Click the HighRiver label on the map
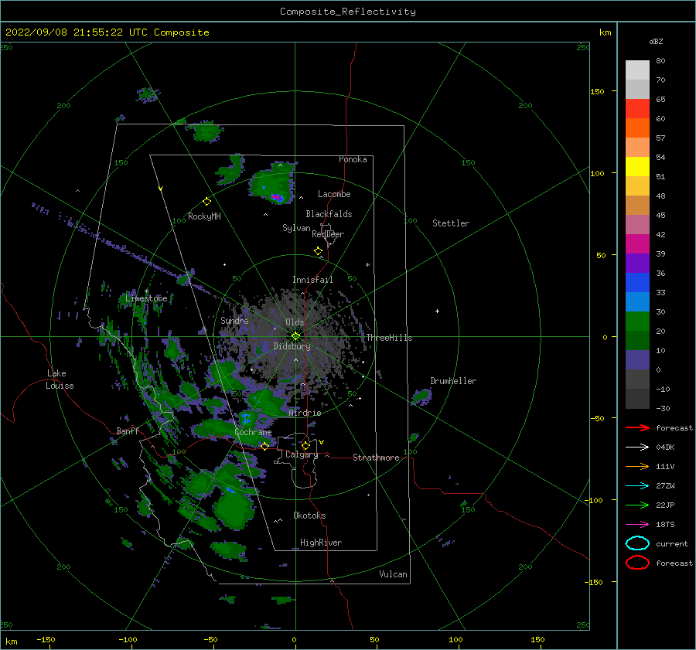The image size is (696, 650). tap(321, 543)
